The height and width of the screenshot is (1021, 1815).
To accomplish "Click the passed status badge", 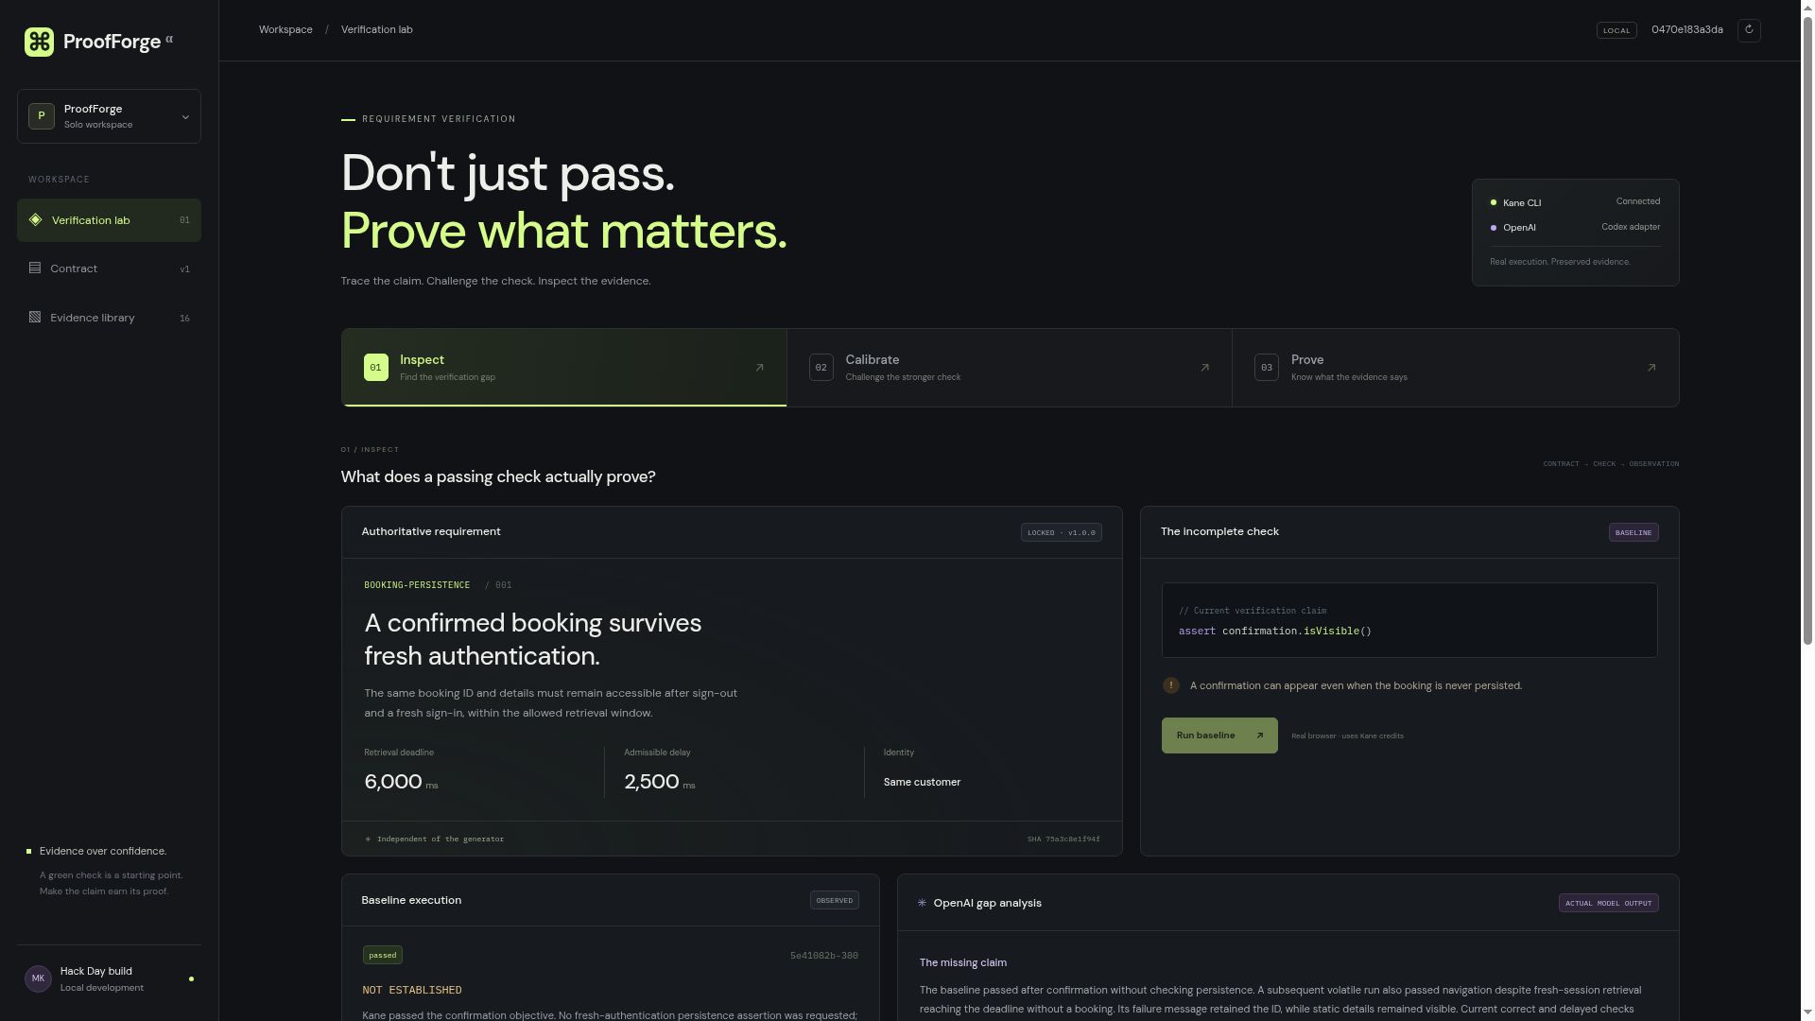I will coord(383,955).
